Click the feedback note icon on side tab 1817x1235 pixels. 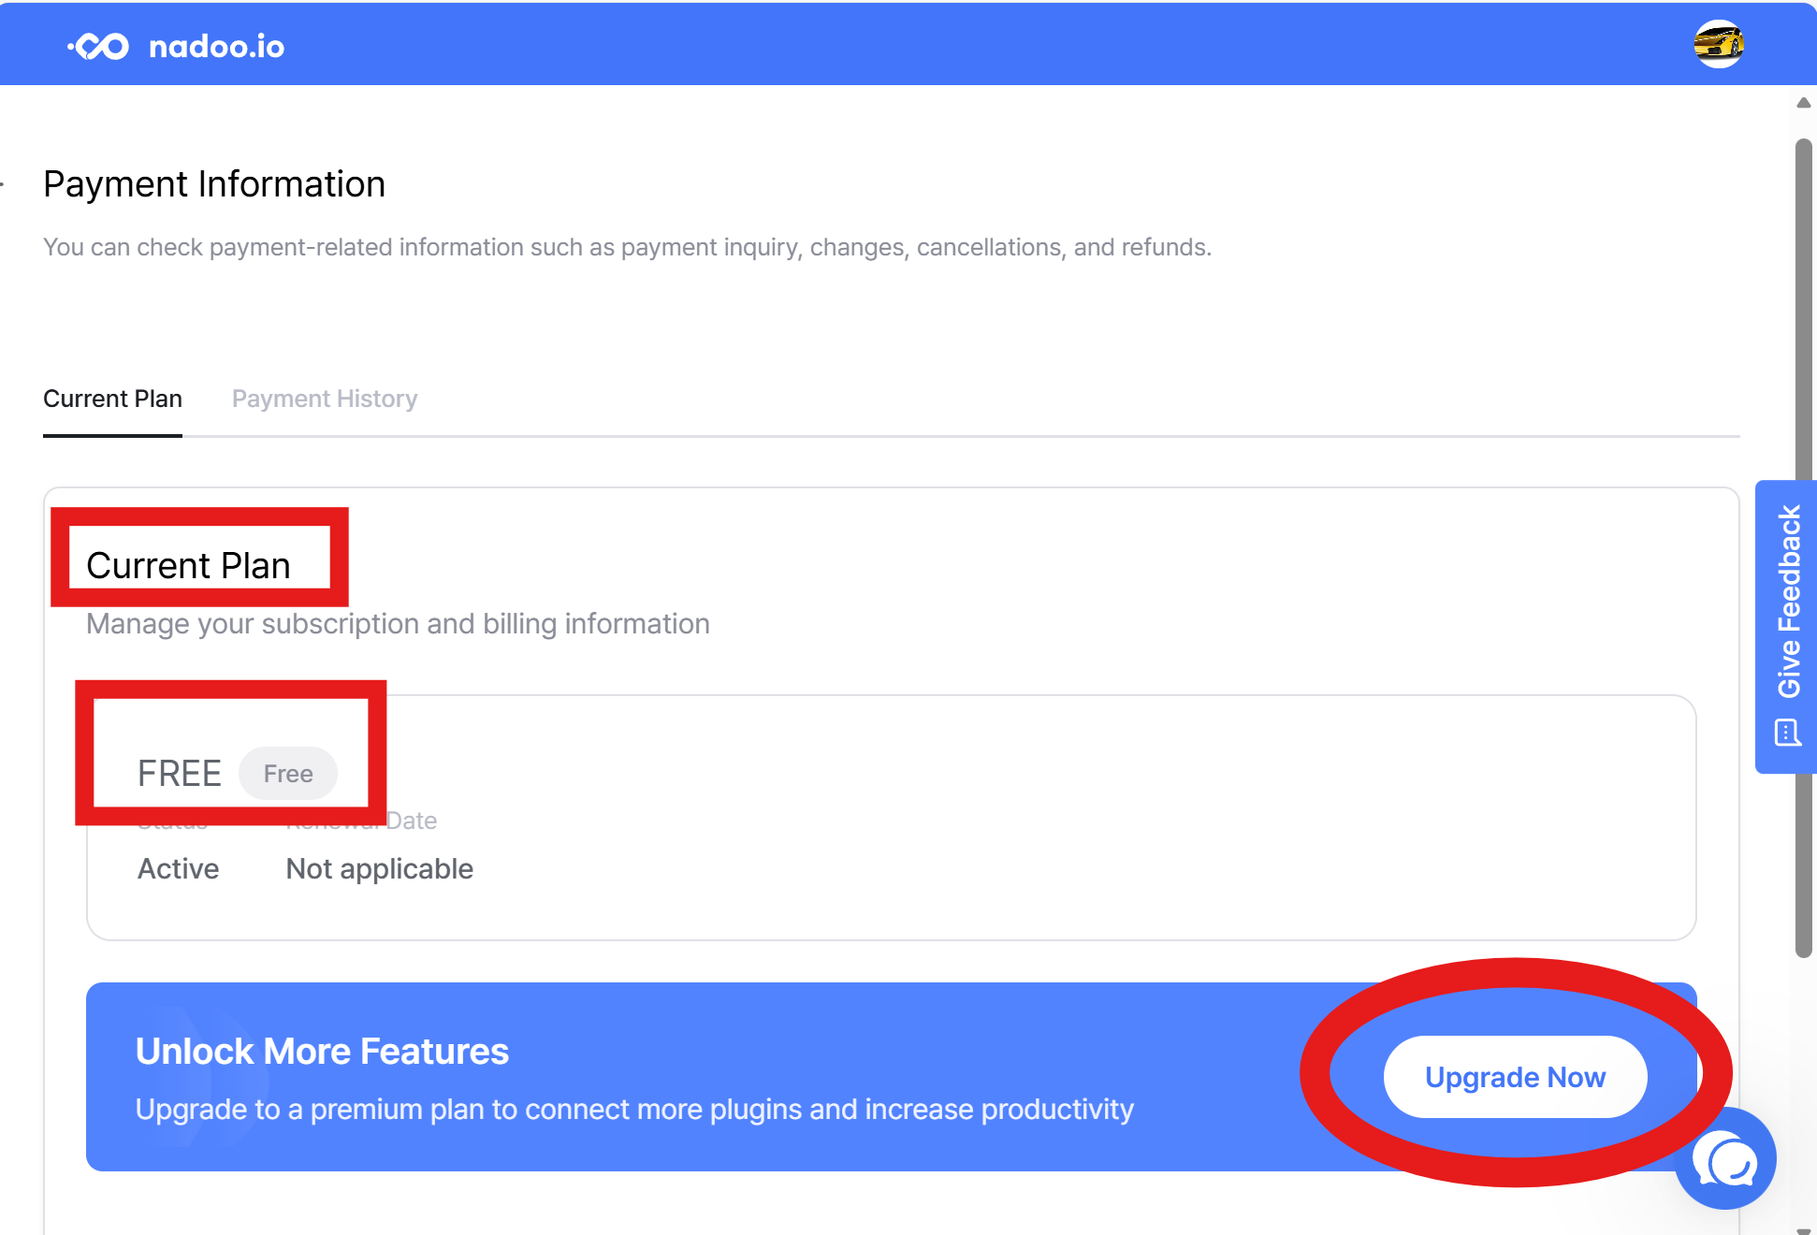tap(1788, 733)
